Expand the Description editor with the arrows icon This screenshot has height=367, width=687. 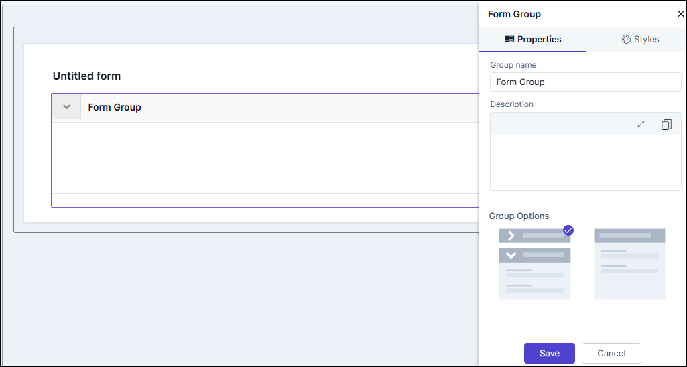point(641,124)
